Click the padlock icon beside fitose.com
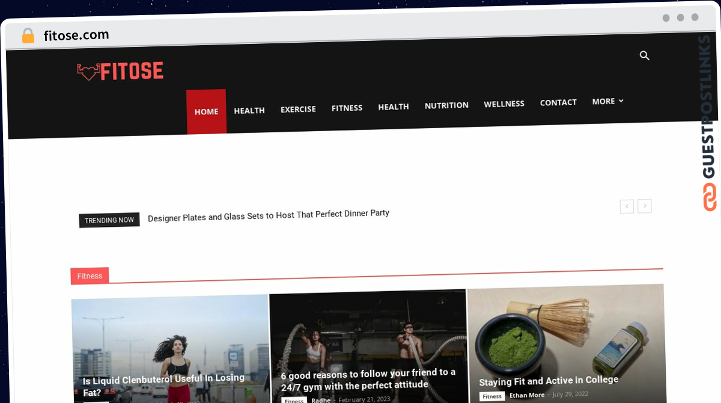The image size is (721, 403). point(28,36)
